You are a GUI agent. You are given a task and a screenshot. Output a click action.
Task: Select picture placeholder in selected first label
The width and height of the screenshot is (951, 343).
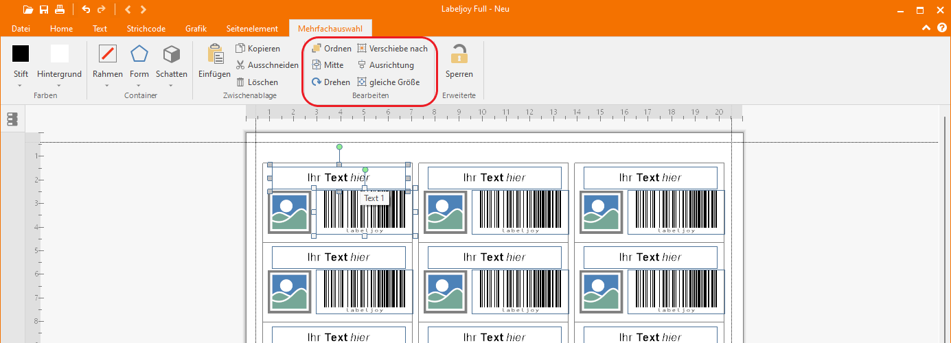coord(289,212)
